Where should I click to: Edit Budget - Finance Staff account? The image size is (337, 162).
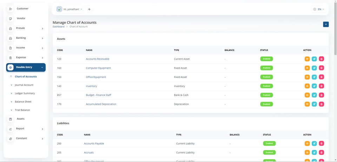314,95
